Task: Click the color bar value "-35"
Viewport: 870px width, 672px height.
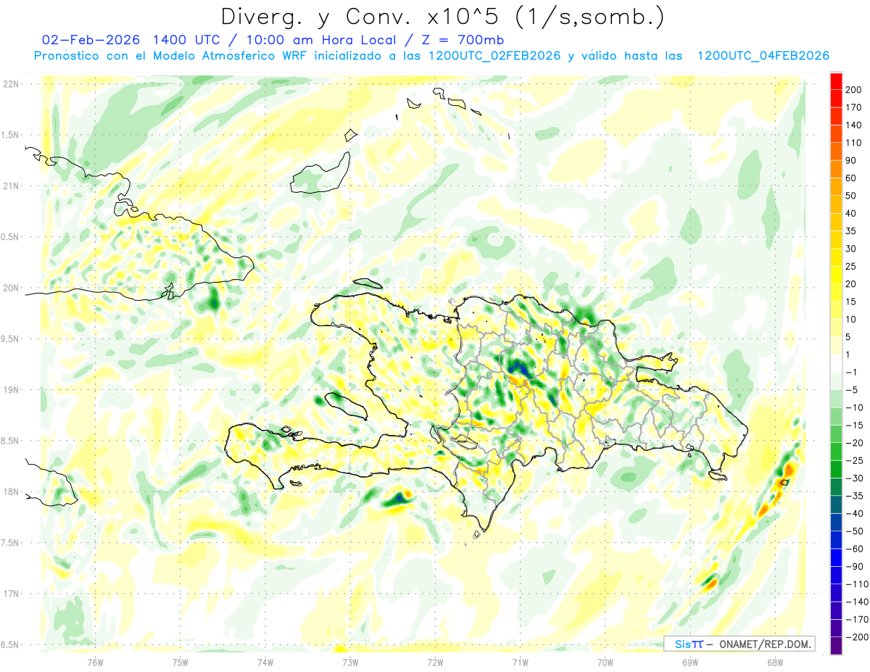Action: coord(854,496)
